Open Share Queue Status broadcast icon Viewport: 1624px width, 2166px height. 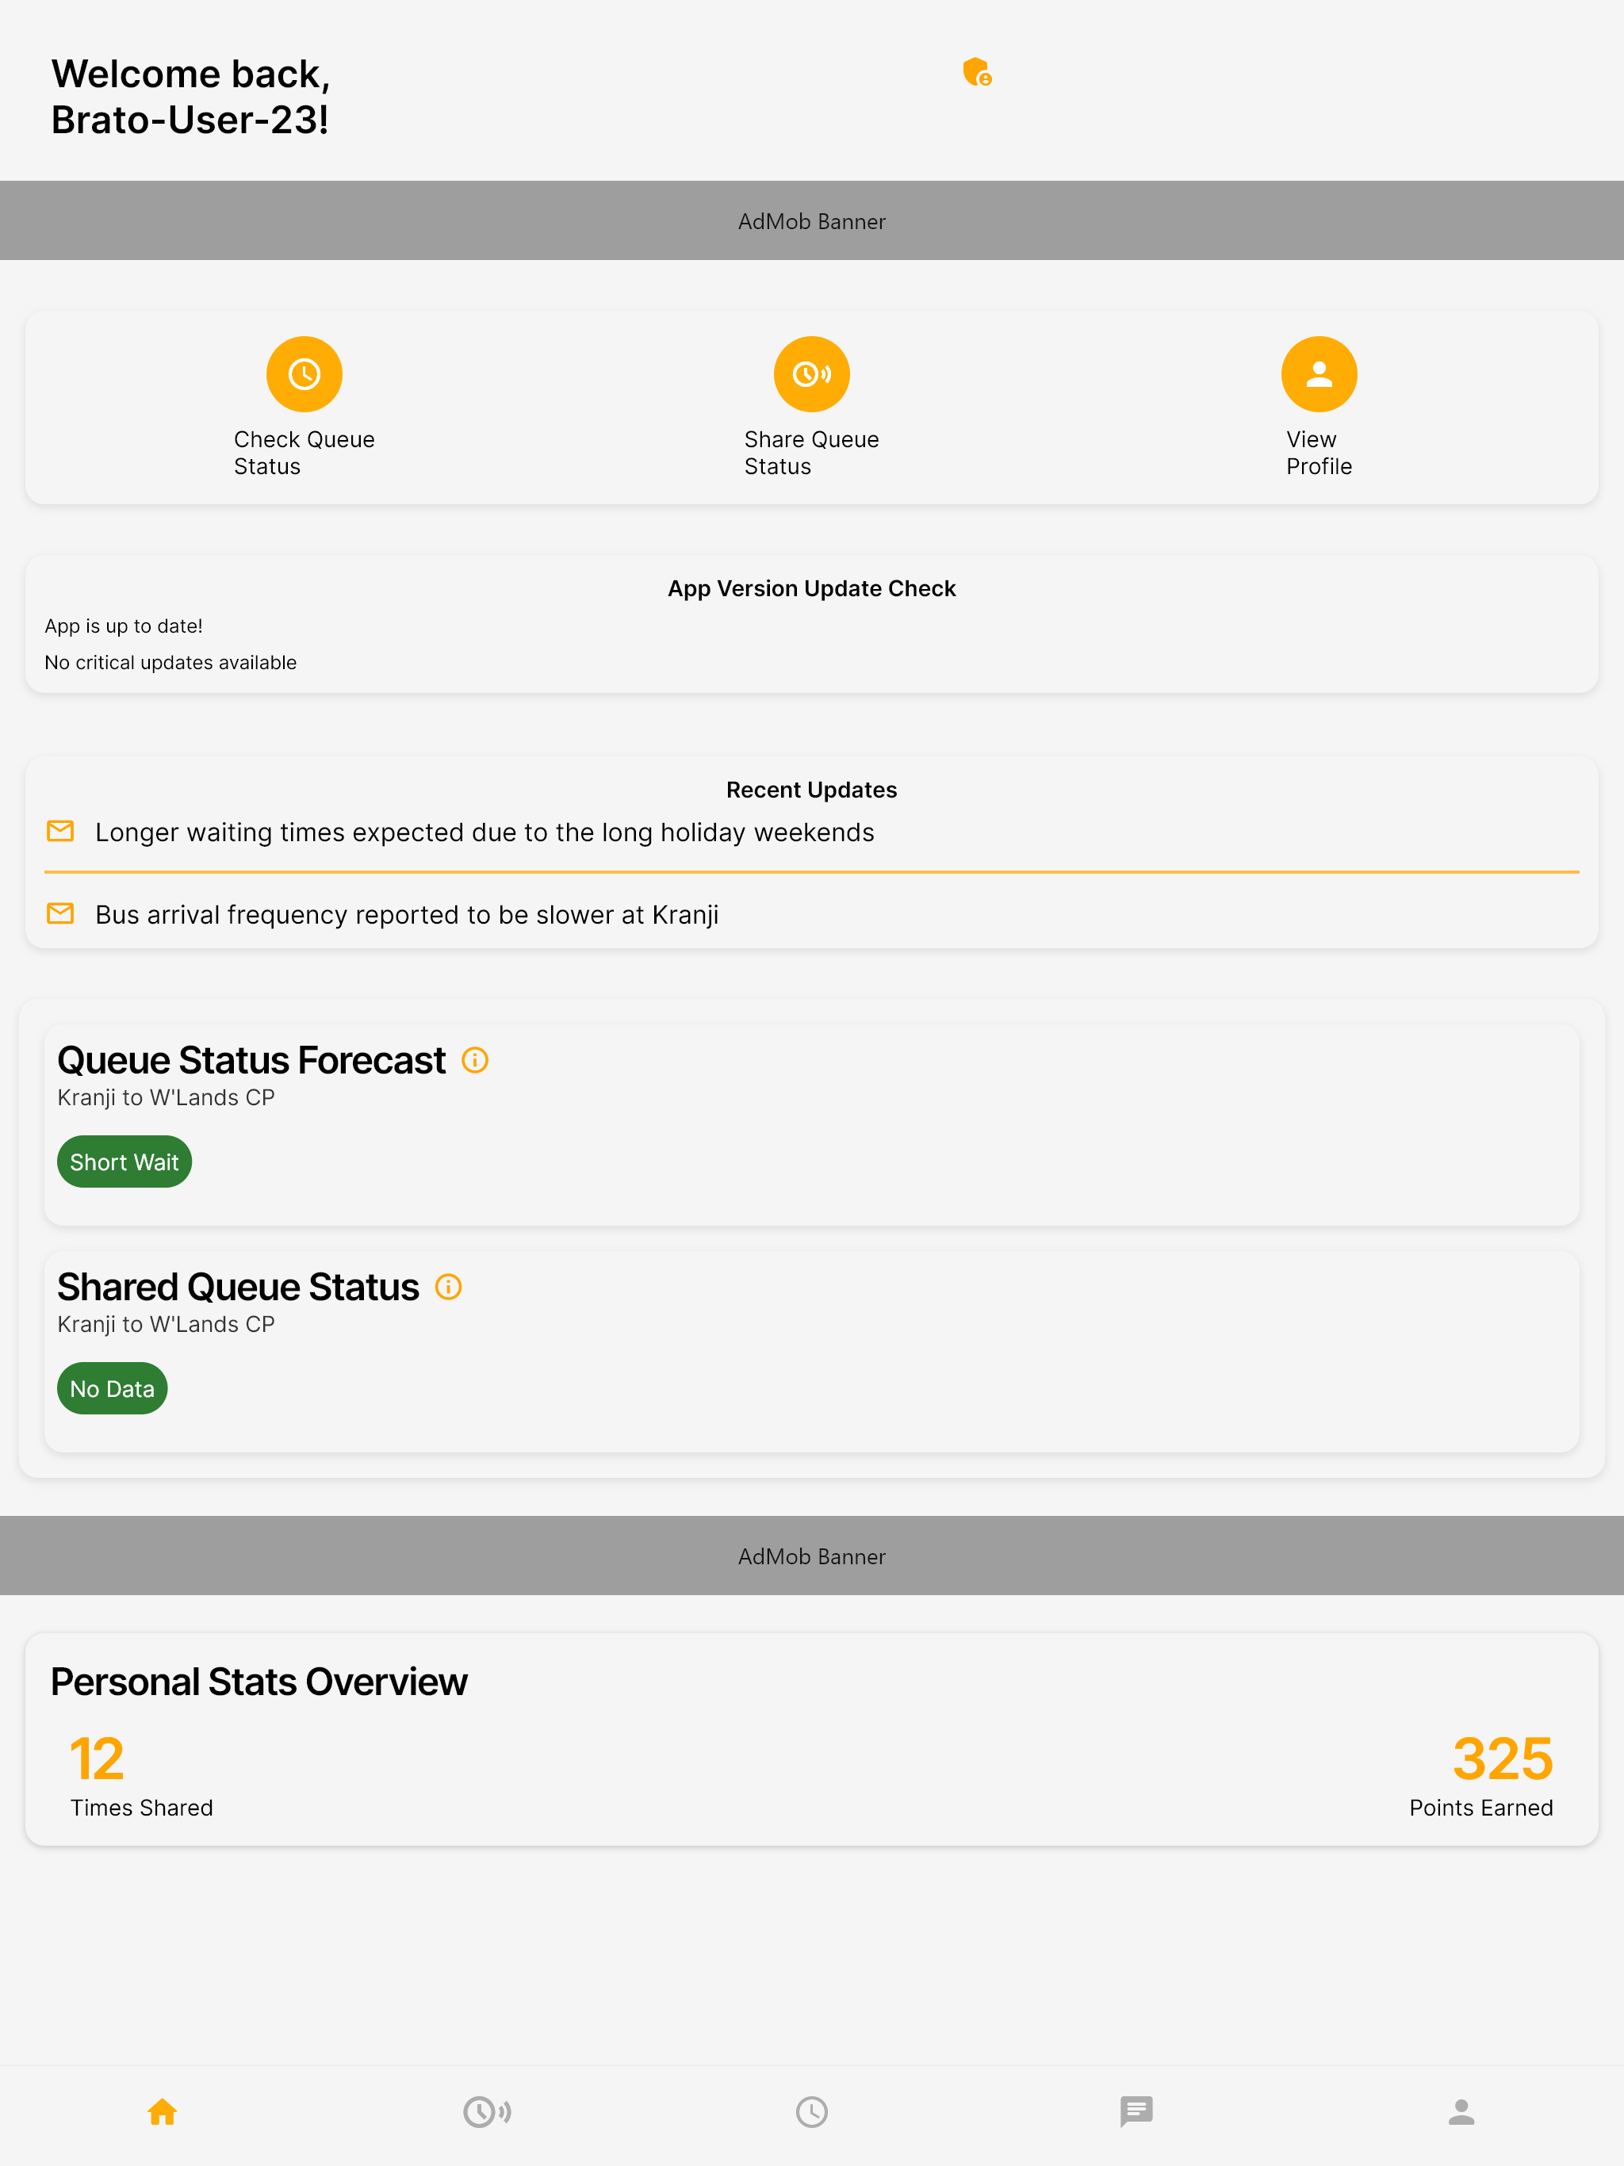[812, 374]
